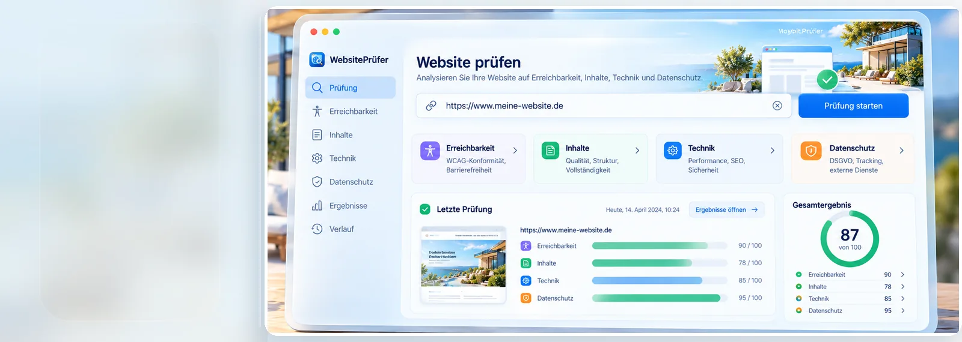The width and height of the screenshot is (962, 342).
Task: Click the Erreichbarkeit result row icon
Action: 525,246
